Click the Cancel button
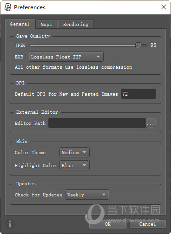Viewport: 171px width, 234px height. [x=147, y=224]
